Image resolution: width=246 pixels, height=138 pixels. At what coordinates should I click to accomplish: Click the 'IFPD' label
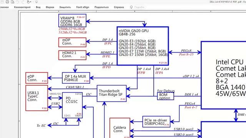tap(106, 67)
